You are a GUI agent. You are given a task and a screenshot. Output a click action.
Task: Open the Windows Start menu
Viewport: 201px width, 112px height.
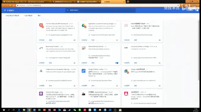click(x=4, y=110)
